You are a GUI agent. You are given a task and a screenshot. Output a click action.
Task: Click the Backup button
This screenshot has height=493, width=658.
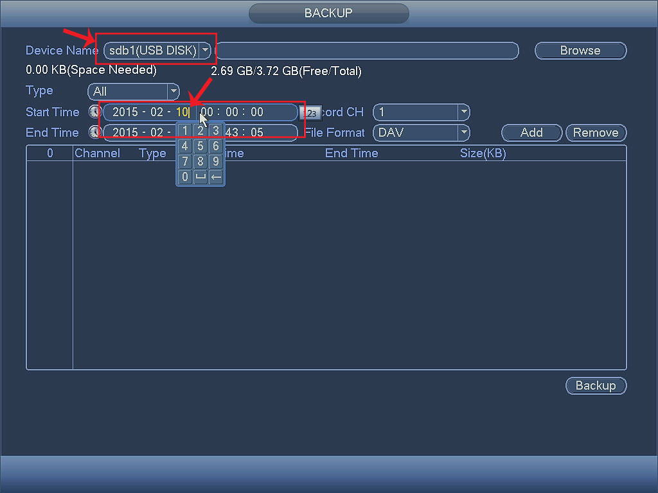pyautogui.click(x=596, y=386)
